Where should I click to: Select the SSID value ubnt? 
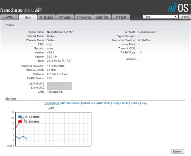tap(50, 44)
